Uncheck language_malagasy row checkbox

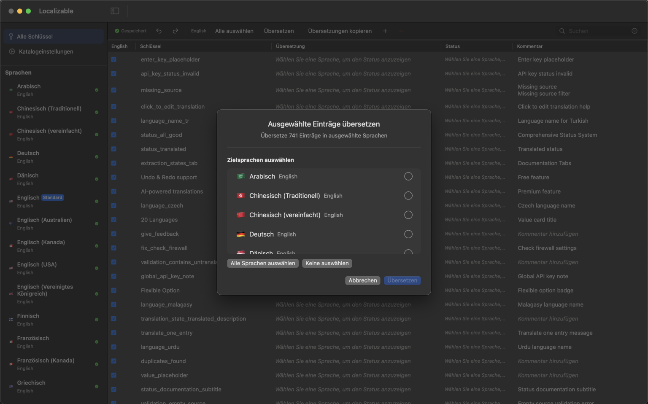[x=114, y=304]
